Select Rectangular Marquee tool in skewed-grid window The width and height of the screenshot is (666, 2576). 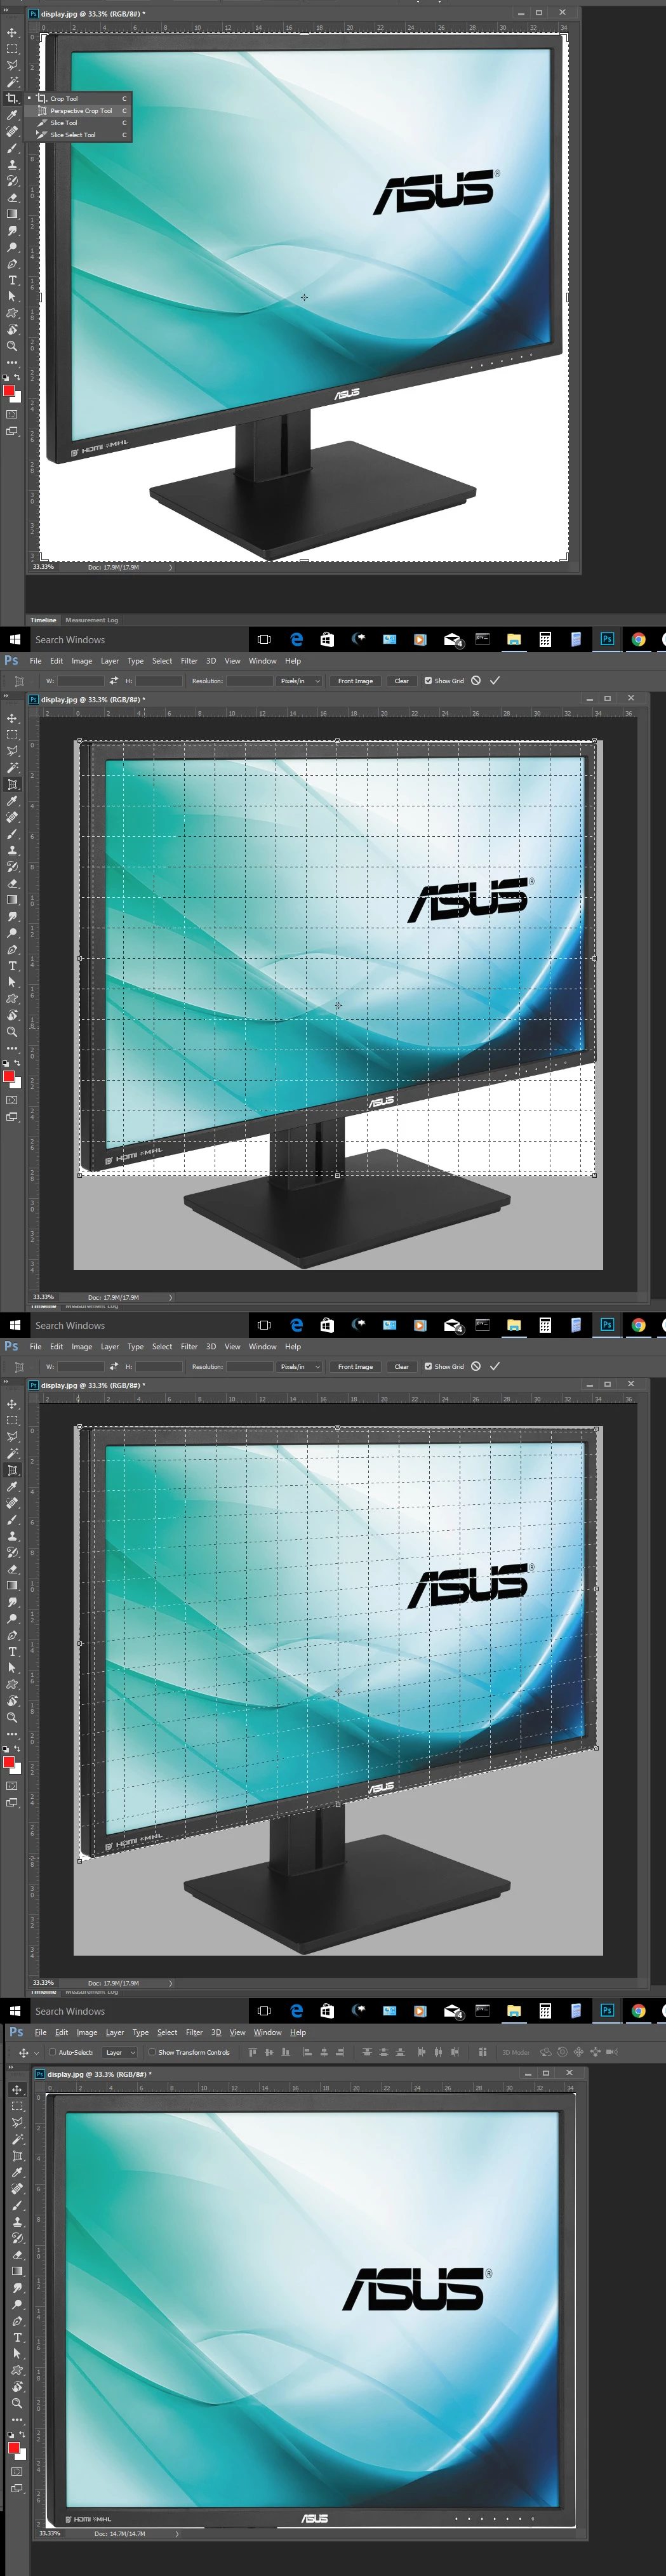tap(12, 1420)
